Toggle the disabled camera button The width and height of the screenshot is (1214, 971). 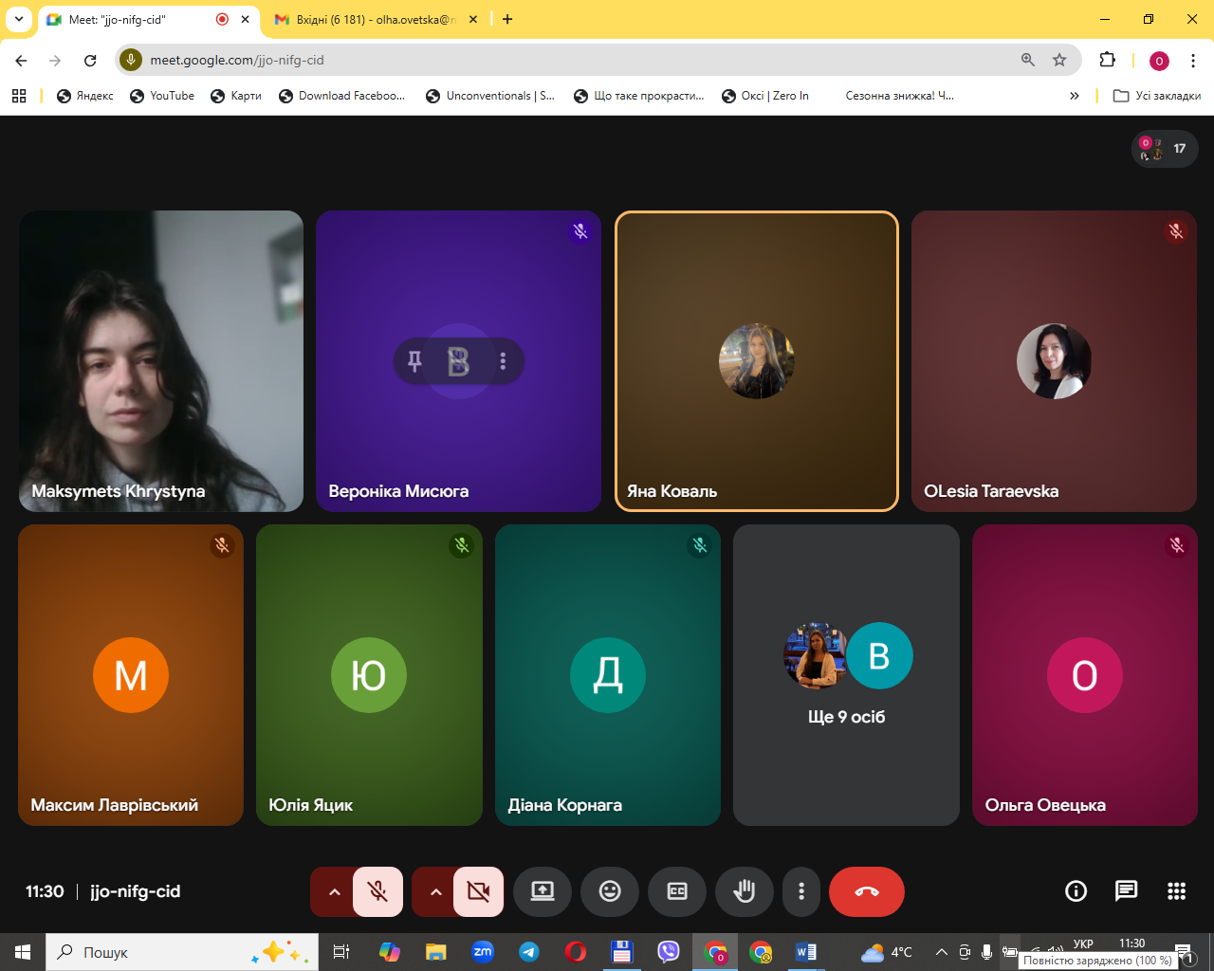click(478, 891)
